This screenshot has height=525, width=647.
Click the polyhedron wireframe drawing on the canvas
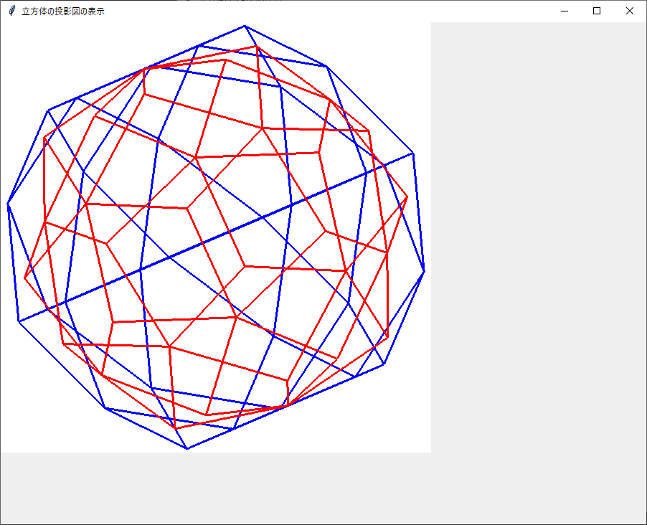tap(216, 237)
